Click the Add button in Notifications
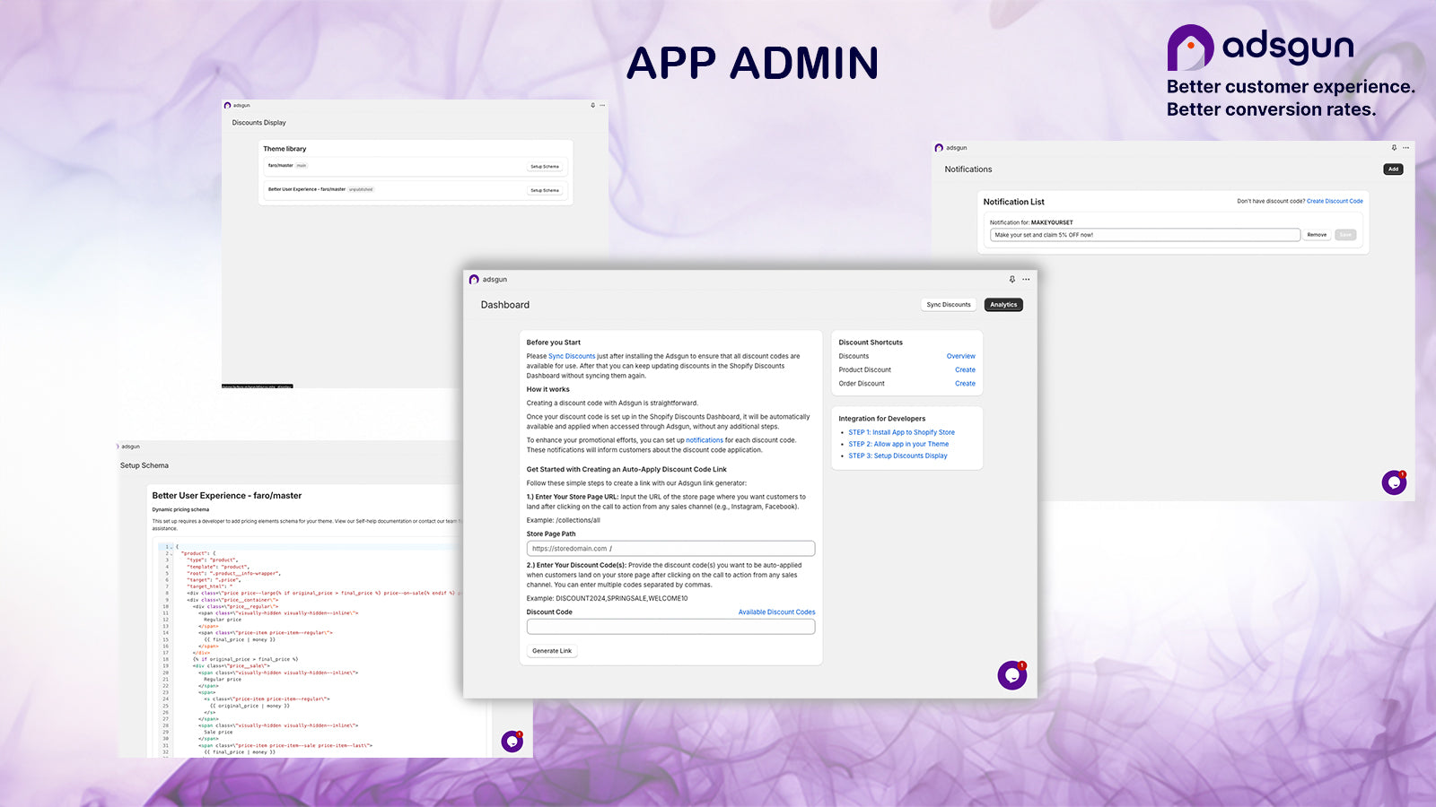The width and height of the screenshot is (1436, 807). click(x=1392, y=169)
